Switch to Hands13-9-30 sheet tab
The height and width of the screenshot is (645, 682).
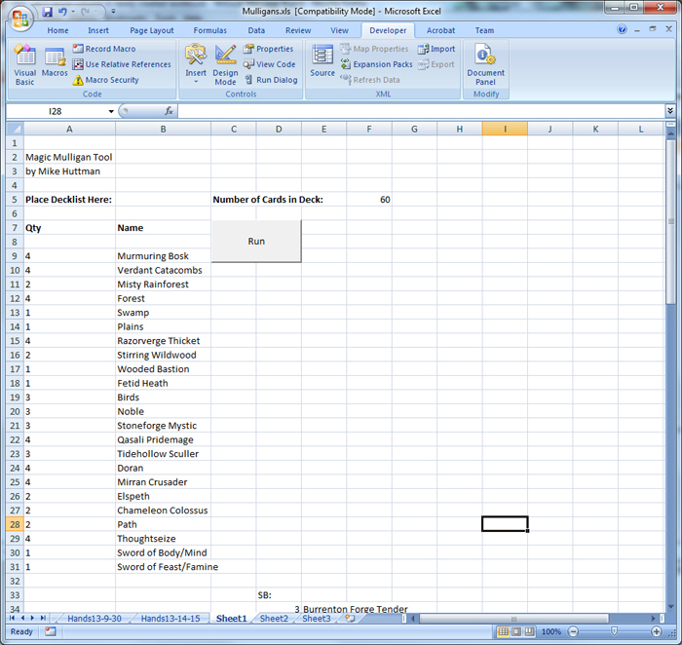95,618
